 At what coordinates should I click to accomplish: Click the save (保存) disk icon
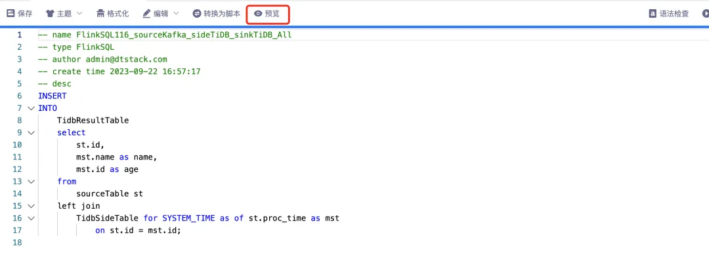(x=10, y=14)
